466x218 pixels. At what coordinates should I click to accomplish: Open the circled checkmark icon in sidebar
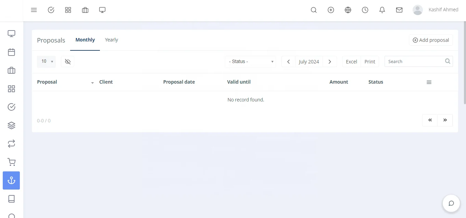pos(11,107)
